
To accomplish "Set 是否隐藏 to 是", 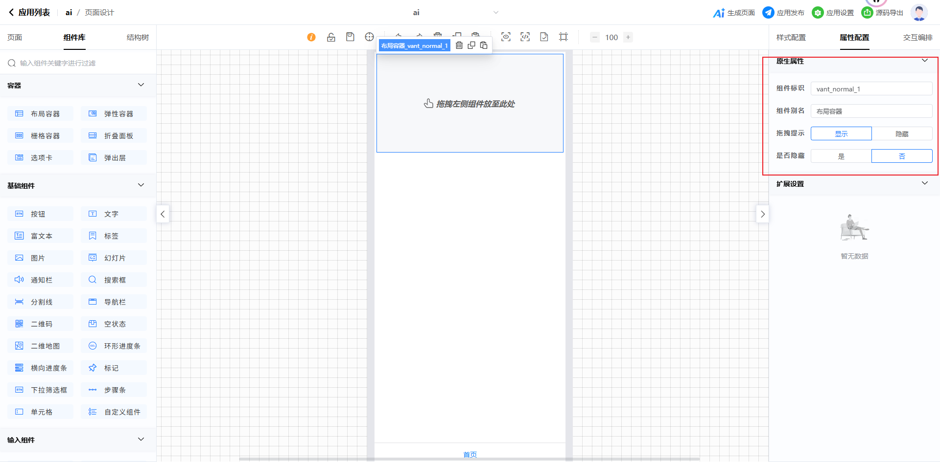I will (841, 156).
